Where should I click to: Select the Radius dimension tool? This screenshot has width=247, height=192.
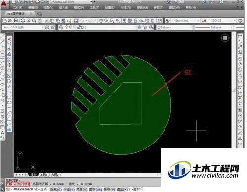pos(240,59)
